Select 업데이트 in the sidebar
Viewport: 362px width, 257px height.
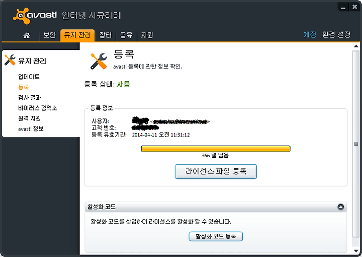pos(29,77)
